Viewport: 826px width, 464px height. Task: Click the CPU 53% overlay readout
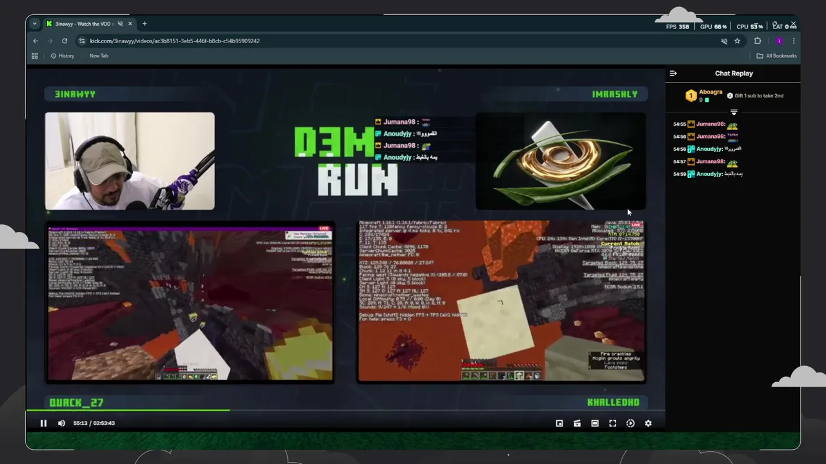point(750,26)
